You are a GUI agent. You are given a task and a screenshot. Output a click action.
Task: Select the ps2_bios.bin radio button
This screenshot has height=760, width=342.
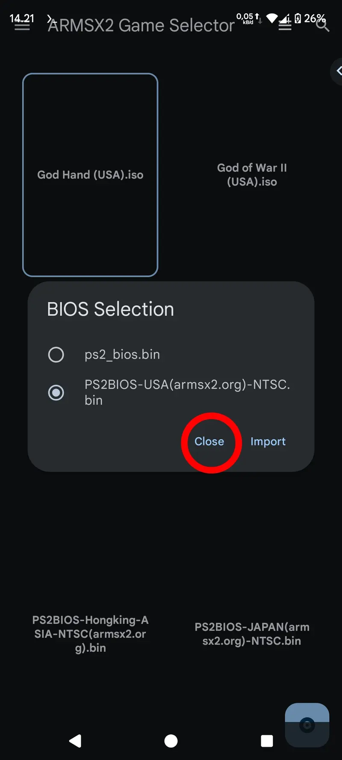[56, 354]
